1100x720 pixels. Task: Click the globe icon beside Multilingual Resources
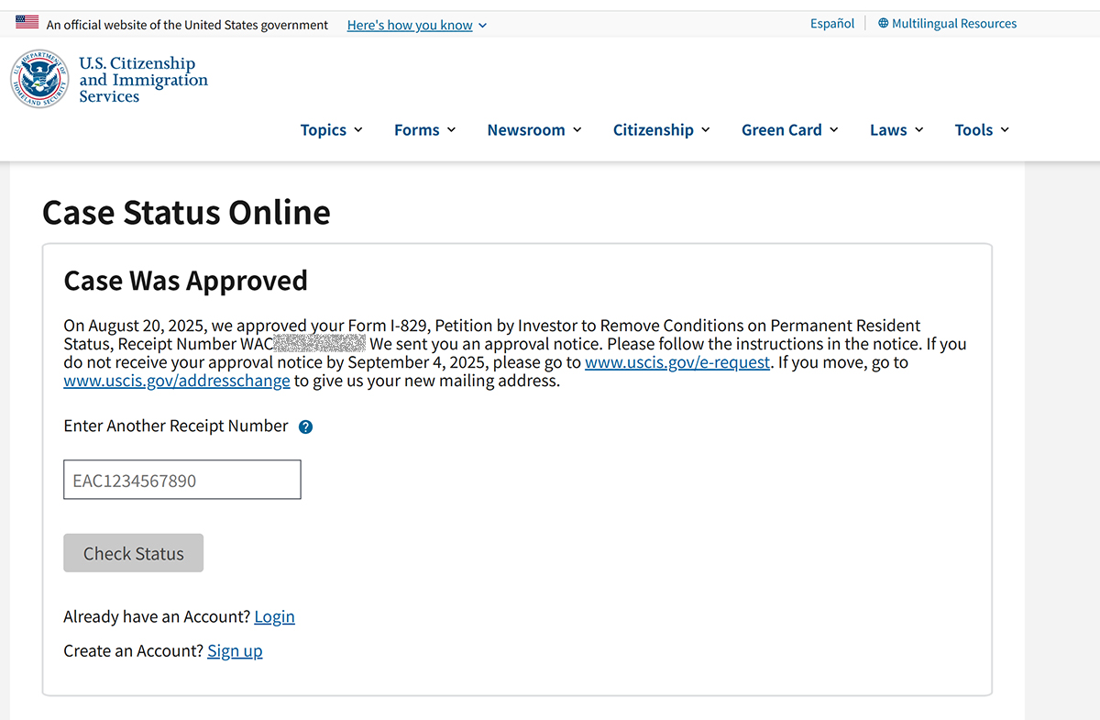pos(884,24)
